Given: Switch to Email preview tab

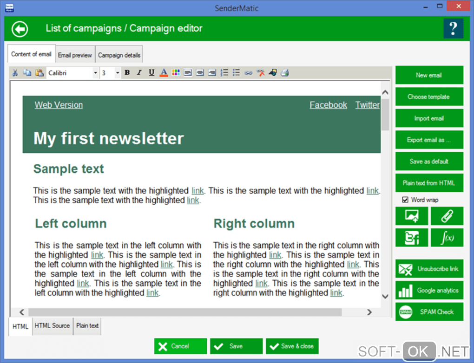Looking at the screenshot, I should tap(75, 55).
